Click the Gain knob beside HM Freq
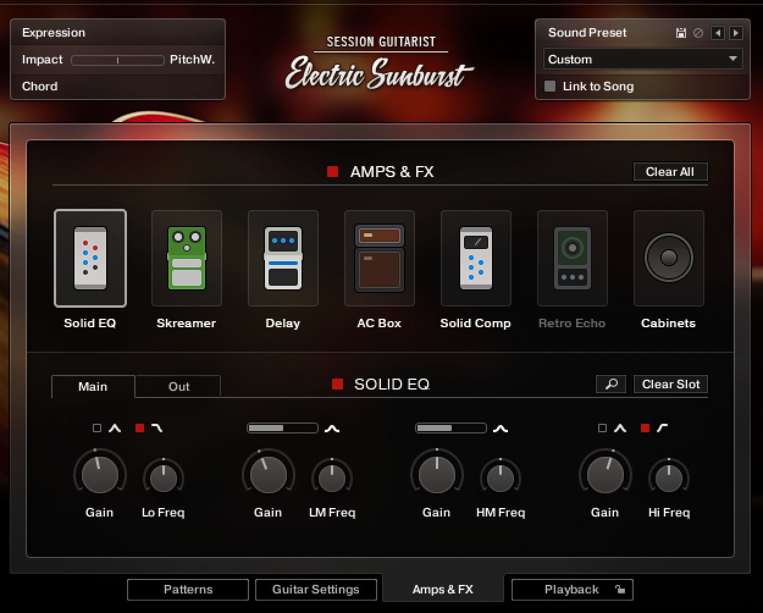Viewport: 763px width, 613px height. [436, 475]
